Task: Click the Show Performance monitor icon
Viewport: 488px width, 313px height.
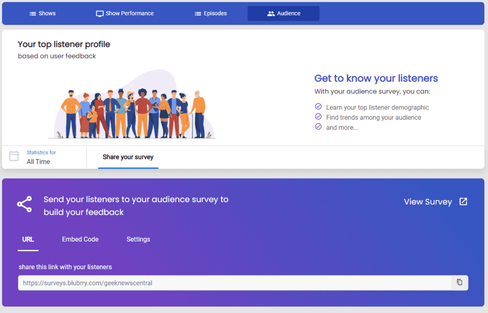Action: [x=100, y=14]
